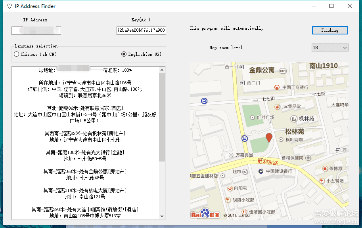
Task: Click the 枫林苑 building icon
Action: pyautogui.click(x=293, y=119)
